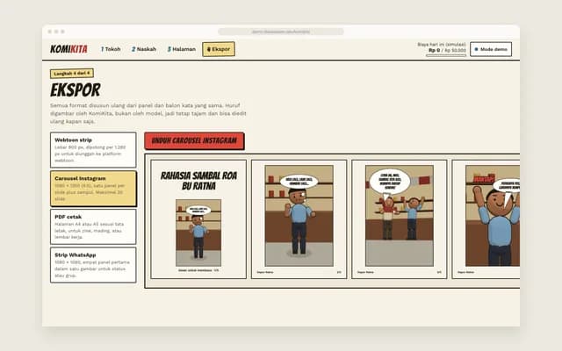Choose the Webtoon strip export format
The width and height of the screenshot is (562, 351).
point(93,150)
